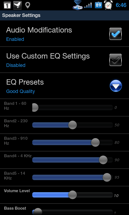Tap the alarm clock icon
The height and width of the screenshot is (215, 129).
(108, 5)
